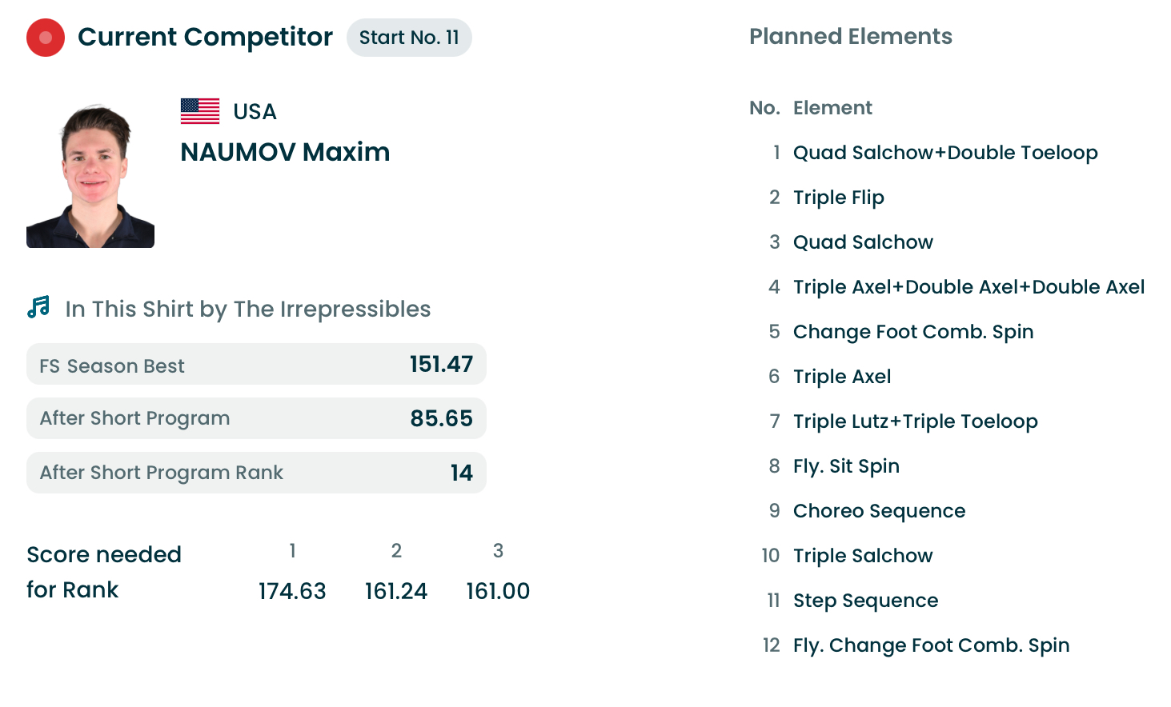Click the red live indicator icon
Image resolution: width=1171 pixels, height=707 pixels.
click(x=46, y=38)
